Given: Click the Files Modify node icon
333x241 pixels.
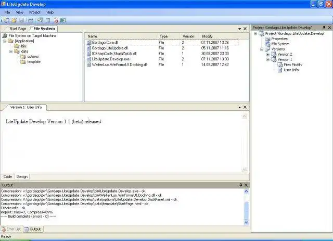Looking at the screenshot, I should coord(280,65).
